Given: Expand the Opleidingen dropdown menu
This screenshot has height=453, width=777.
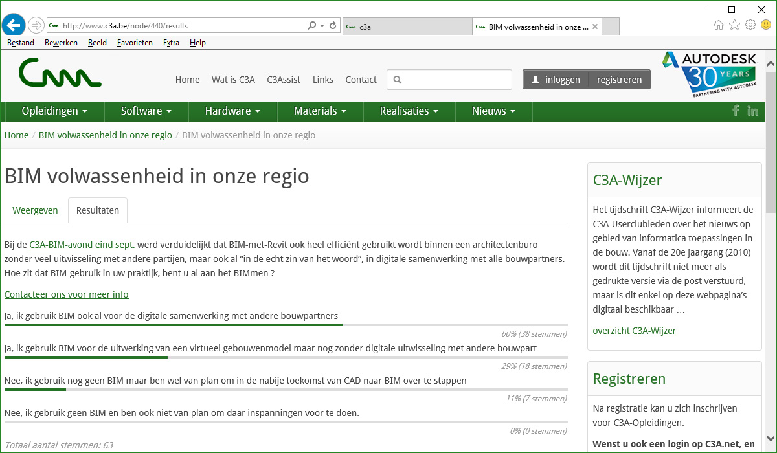Looking at the screenshot, I should pyautogui.click(x=54, y=111).
